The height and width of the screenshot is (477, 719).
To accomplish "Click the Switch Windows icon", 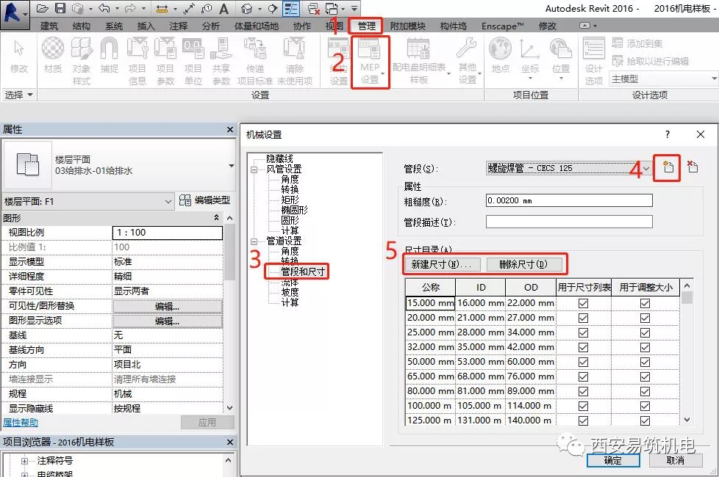I will [332, 8].
